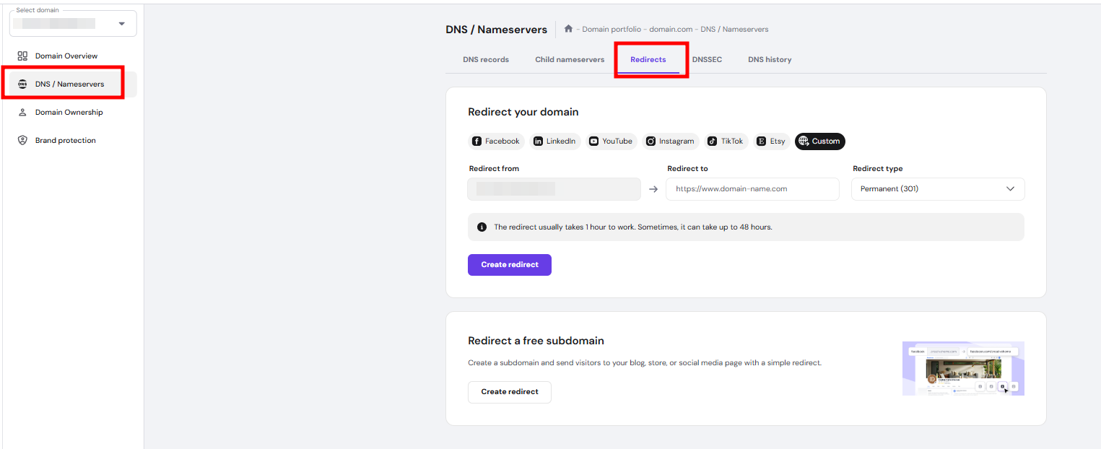Click the Domain Overview grid icon

[x=22, y=56]
